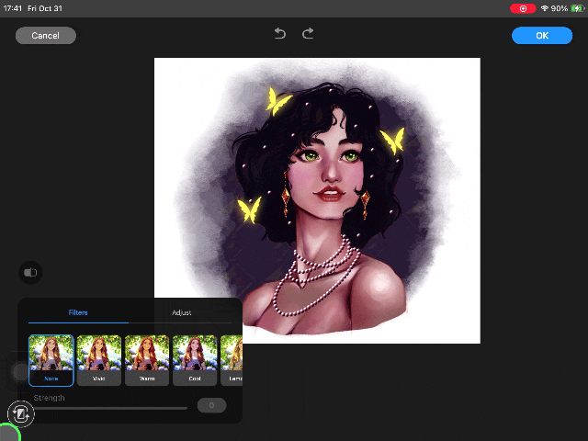588x441 pixels.
Task: Switch to the Adjust tab
Action: pos(182,312)
